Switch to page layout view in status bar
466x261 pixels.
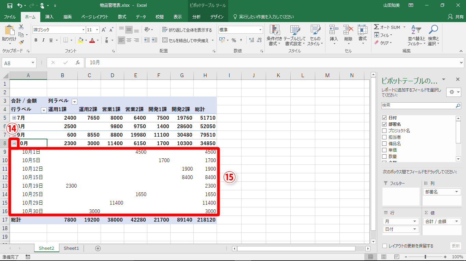click(384, 257)
